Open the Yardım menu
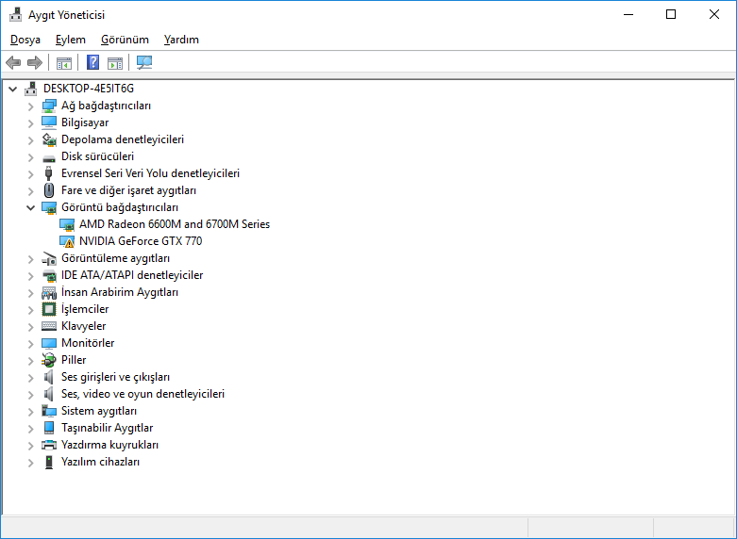 click(x=181, y=40)
